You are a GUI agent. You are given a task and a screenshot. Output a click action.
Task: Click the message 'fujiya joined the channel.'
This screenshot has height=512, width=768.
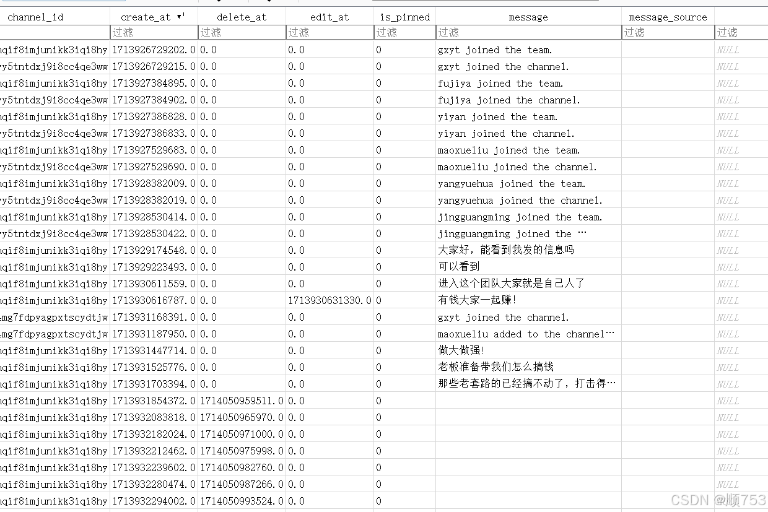(528, 100)
